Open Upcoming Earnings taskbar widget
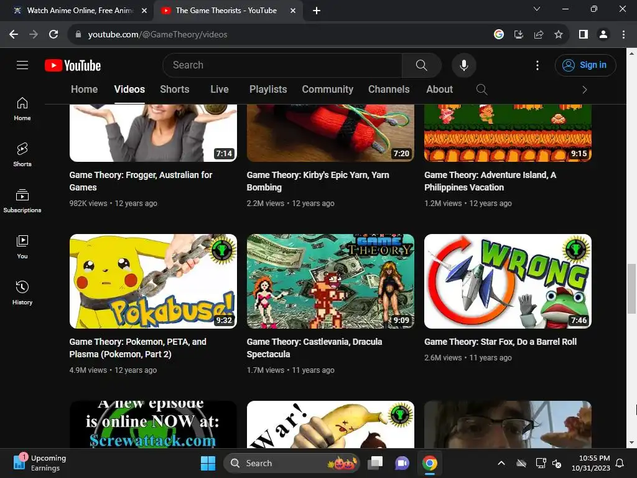This screenshot has height=478, width=637. [x=40, y=463]
